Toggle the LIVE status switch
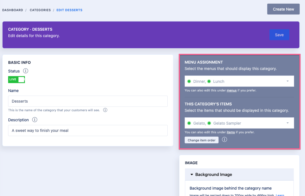Viewport: 305px width, 196px height. pyautogui.click(x=17, y=79)
